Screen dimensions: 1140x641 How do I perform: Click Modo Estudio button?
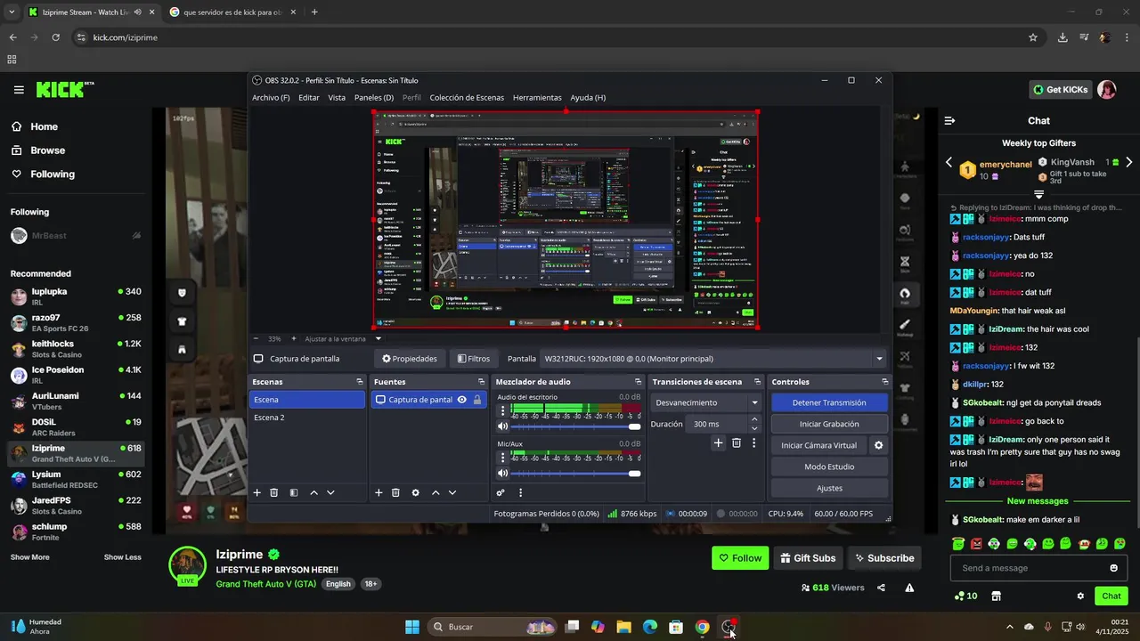pos(829,467)
